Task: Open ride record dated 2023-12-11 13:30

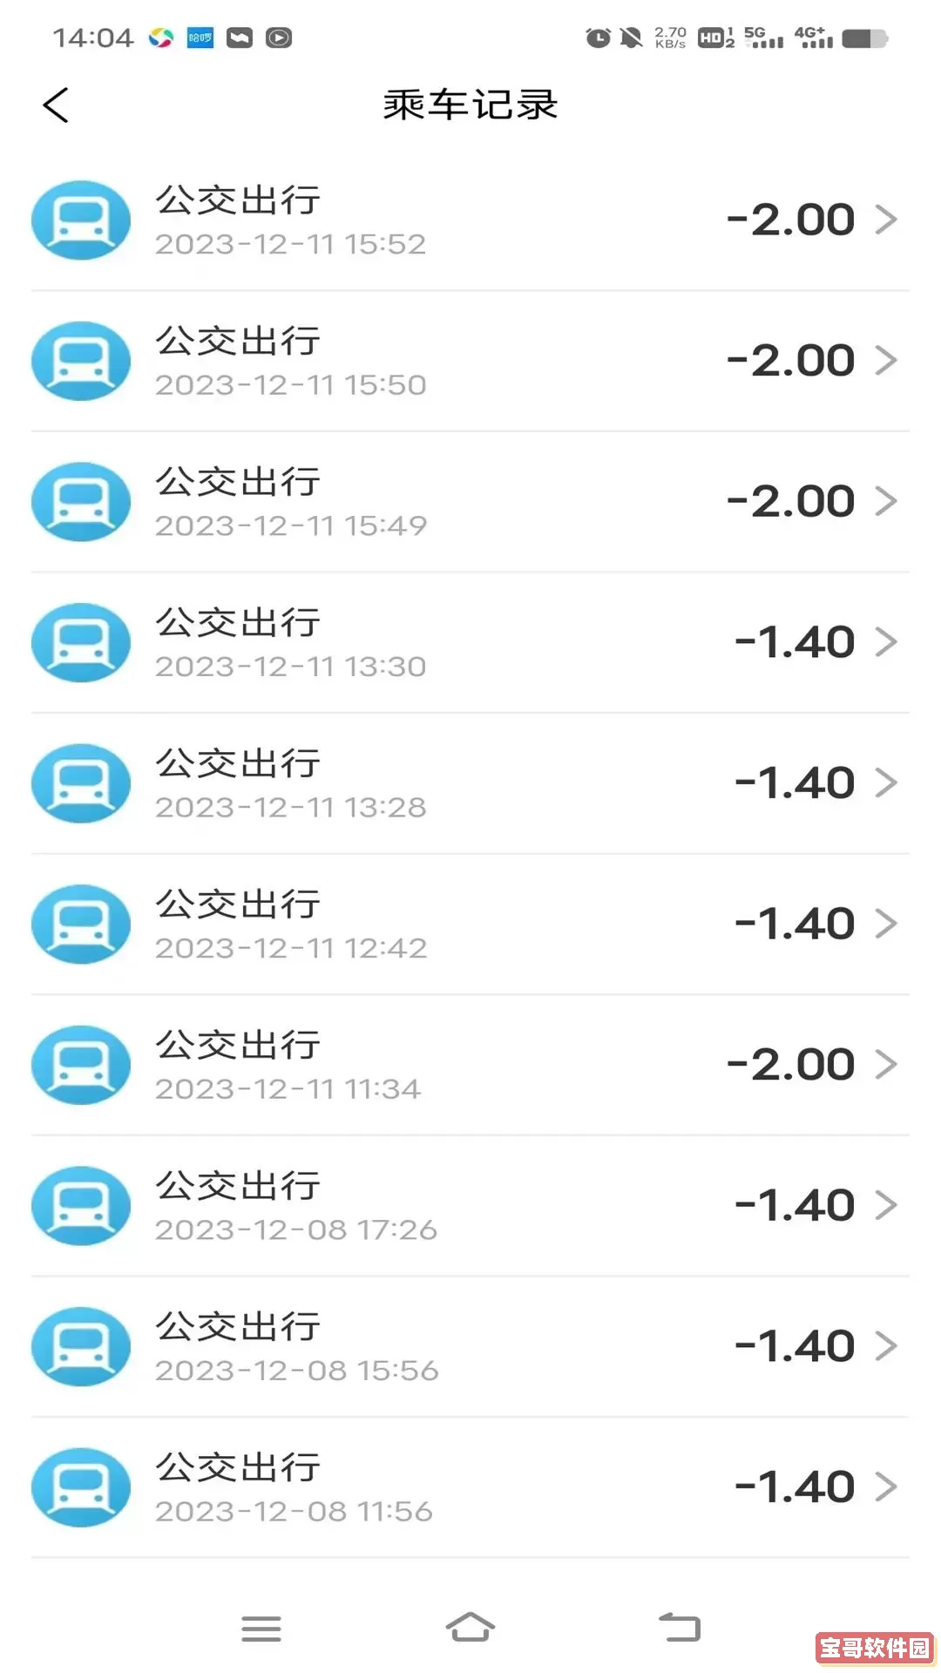Action: tap(470, 643)
